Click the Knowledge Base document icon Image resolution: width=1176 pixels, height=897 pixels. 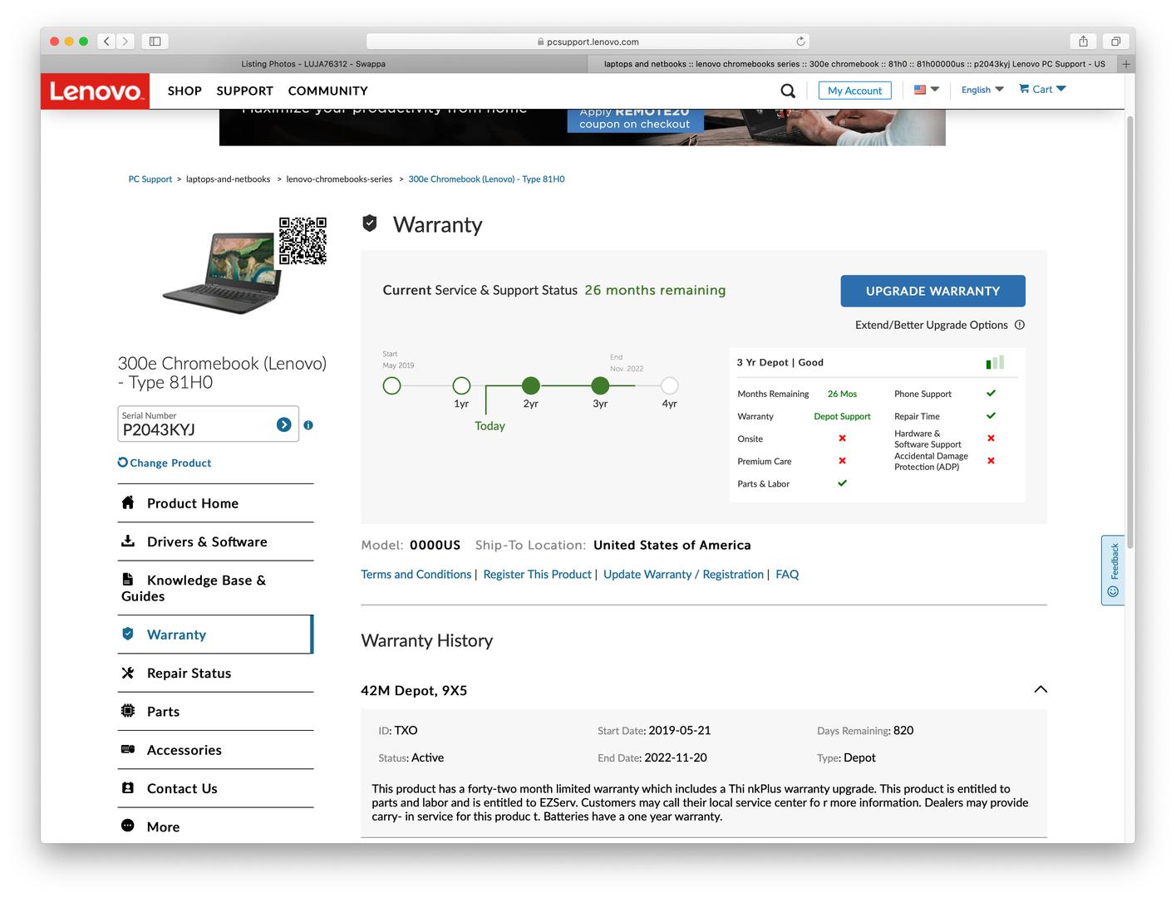tap(128, 579)
